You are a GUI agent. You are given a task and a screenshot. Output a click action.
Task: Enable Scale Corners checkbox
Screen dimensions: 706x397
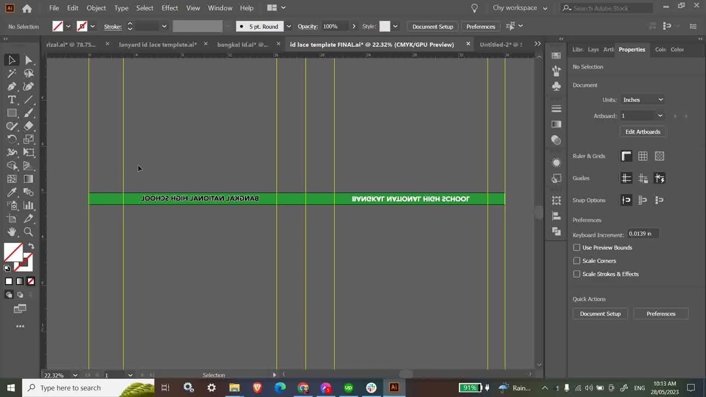(x=577, y=261)
